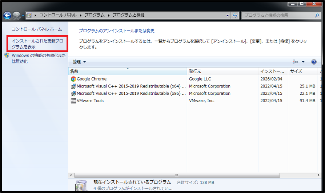Click the プログラムと機能 breadcrumb segment
Viewport: 325px width, 193px height.
pos(128,15)
